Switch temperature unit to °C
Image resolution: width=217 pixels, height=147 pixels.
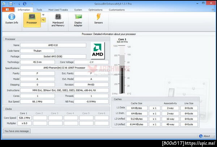tap(43, 20)
